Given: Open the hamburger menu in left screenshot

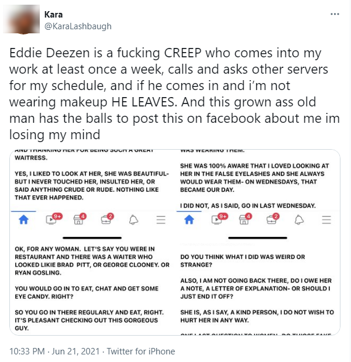Looking at the screenshot, I should click(x=161, y=220).
